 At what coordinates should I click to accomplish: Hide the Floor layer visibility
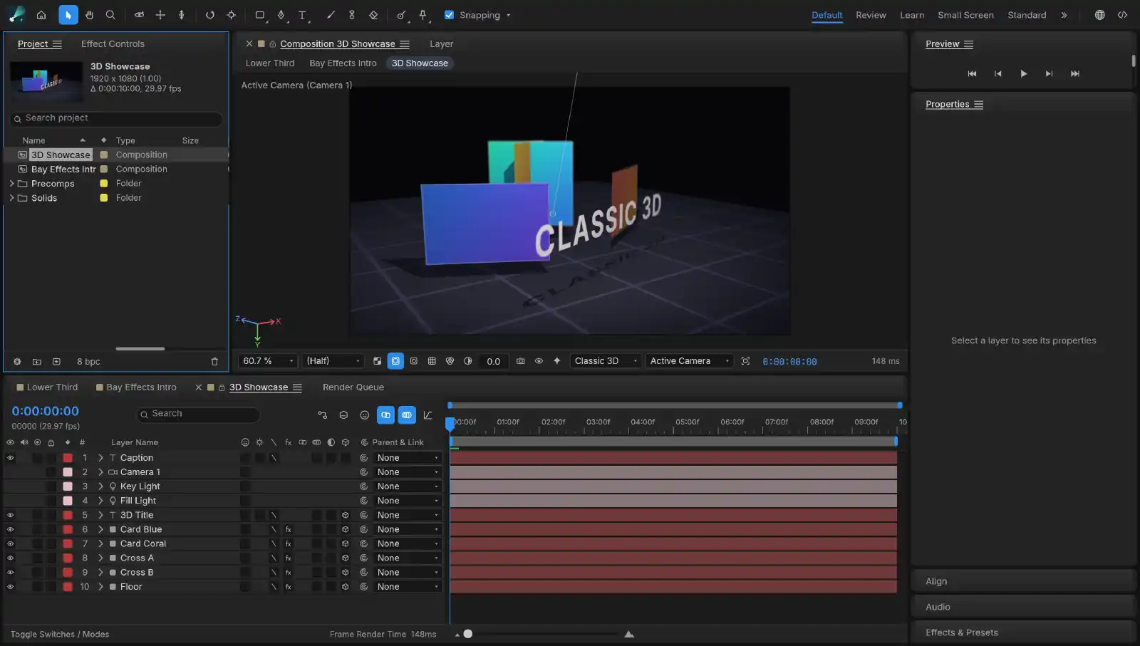[10, 587]
